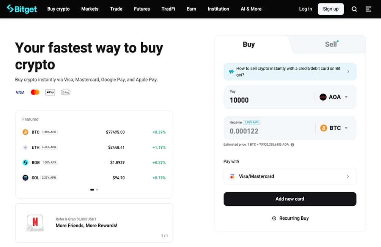Open Institution menu
Screen dimensions: 381x247
[x=219, y=9]
